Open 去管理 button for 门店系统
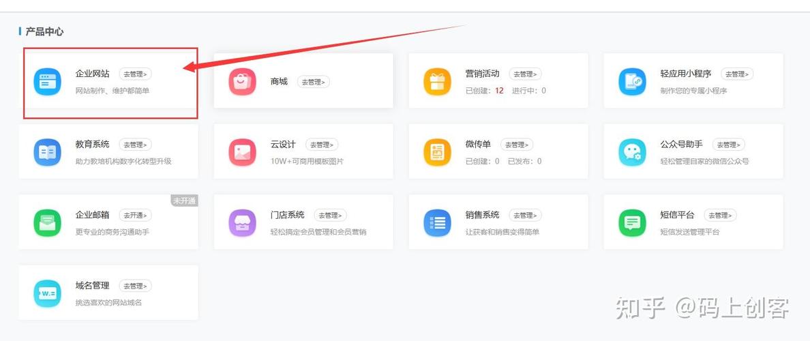Viewport: 810px width, 341px height. [330, 216]
